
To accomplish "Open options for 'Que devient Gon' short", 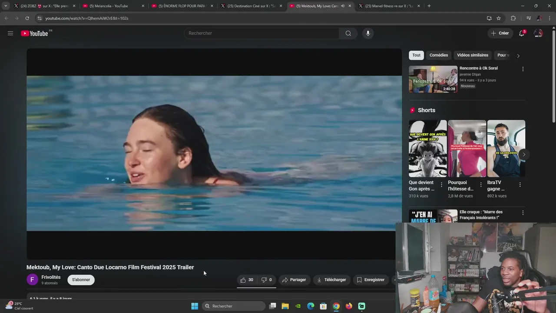I will pos(442,185).
